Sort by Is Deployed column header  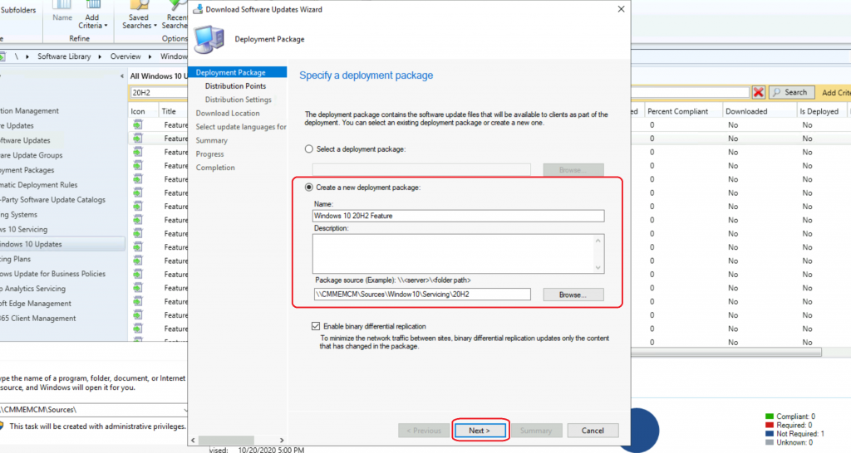821,111
